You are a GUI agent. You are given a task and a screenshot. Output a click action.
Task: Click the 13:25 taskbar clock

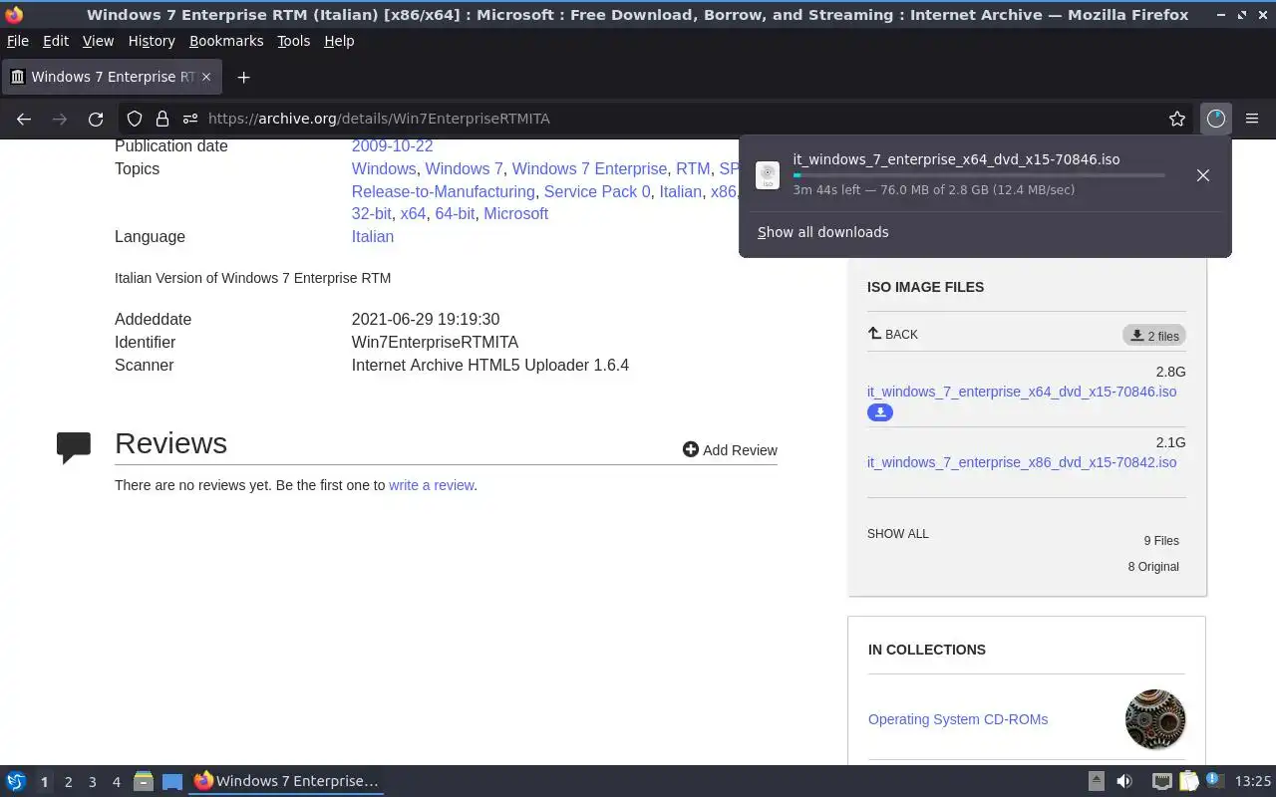coord(1253,781)
